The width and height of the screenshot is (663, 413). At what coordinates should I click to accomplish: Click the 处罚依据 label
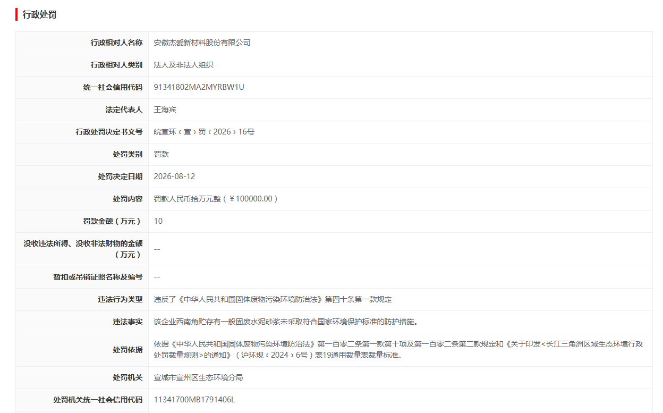coord(127,350)
